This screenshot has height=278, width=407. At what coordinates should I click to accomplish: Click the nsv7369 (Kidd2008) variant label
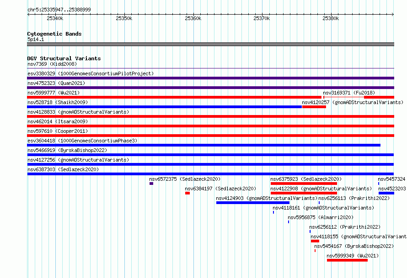52,64
